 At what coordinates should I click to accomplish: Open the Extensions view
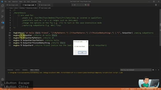[3, 27]
